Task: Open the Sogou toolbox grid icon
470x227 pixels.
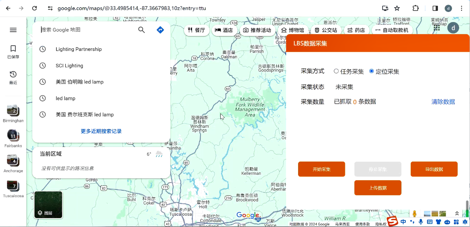Action: coord(456,222)
